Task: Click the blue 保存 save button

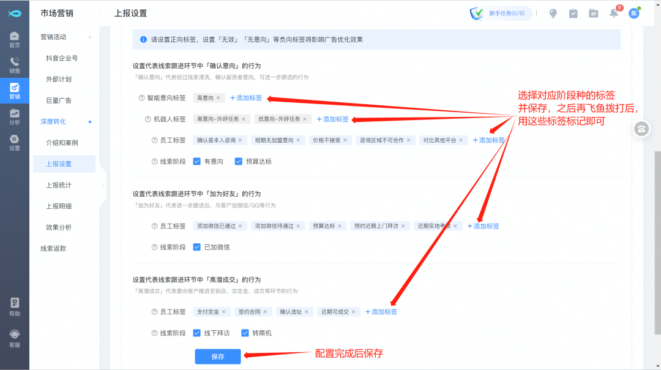Action: 218,357
